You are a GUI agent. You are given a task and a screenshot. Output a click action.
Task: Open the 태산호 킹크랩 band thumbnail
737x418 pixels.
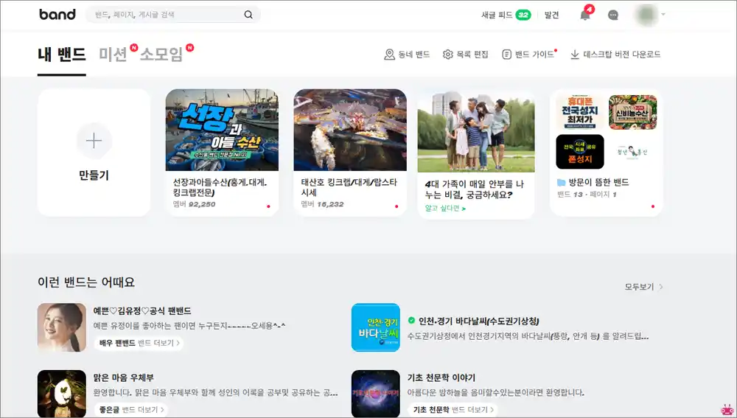tap(350, 130)
